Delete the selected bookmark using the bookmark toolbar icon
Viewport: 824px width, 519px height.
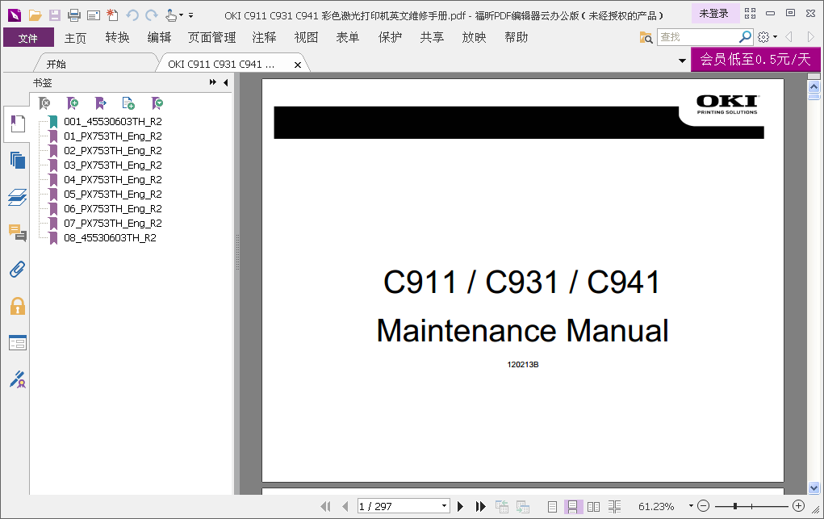pos(44,103)
